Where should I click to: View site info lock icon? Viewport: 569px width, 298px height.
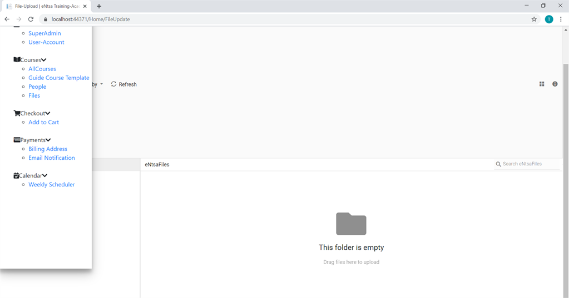(46, 19)
